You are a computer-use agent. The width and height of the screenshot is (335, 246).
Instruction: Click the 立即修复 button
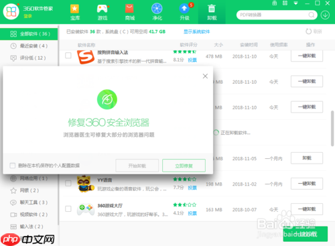pos(184,166)
